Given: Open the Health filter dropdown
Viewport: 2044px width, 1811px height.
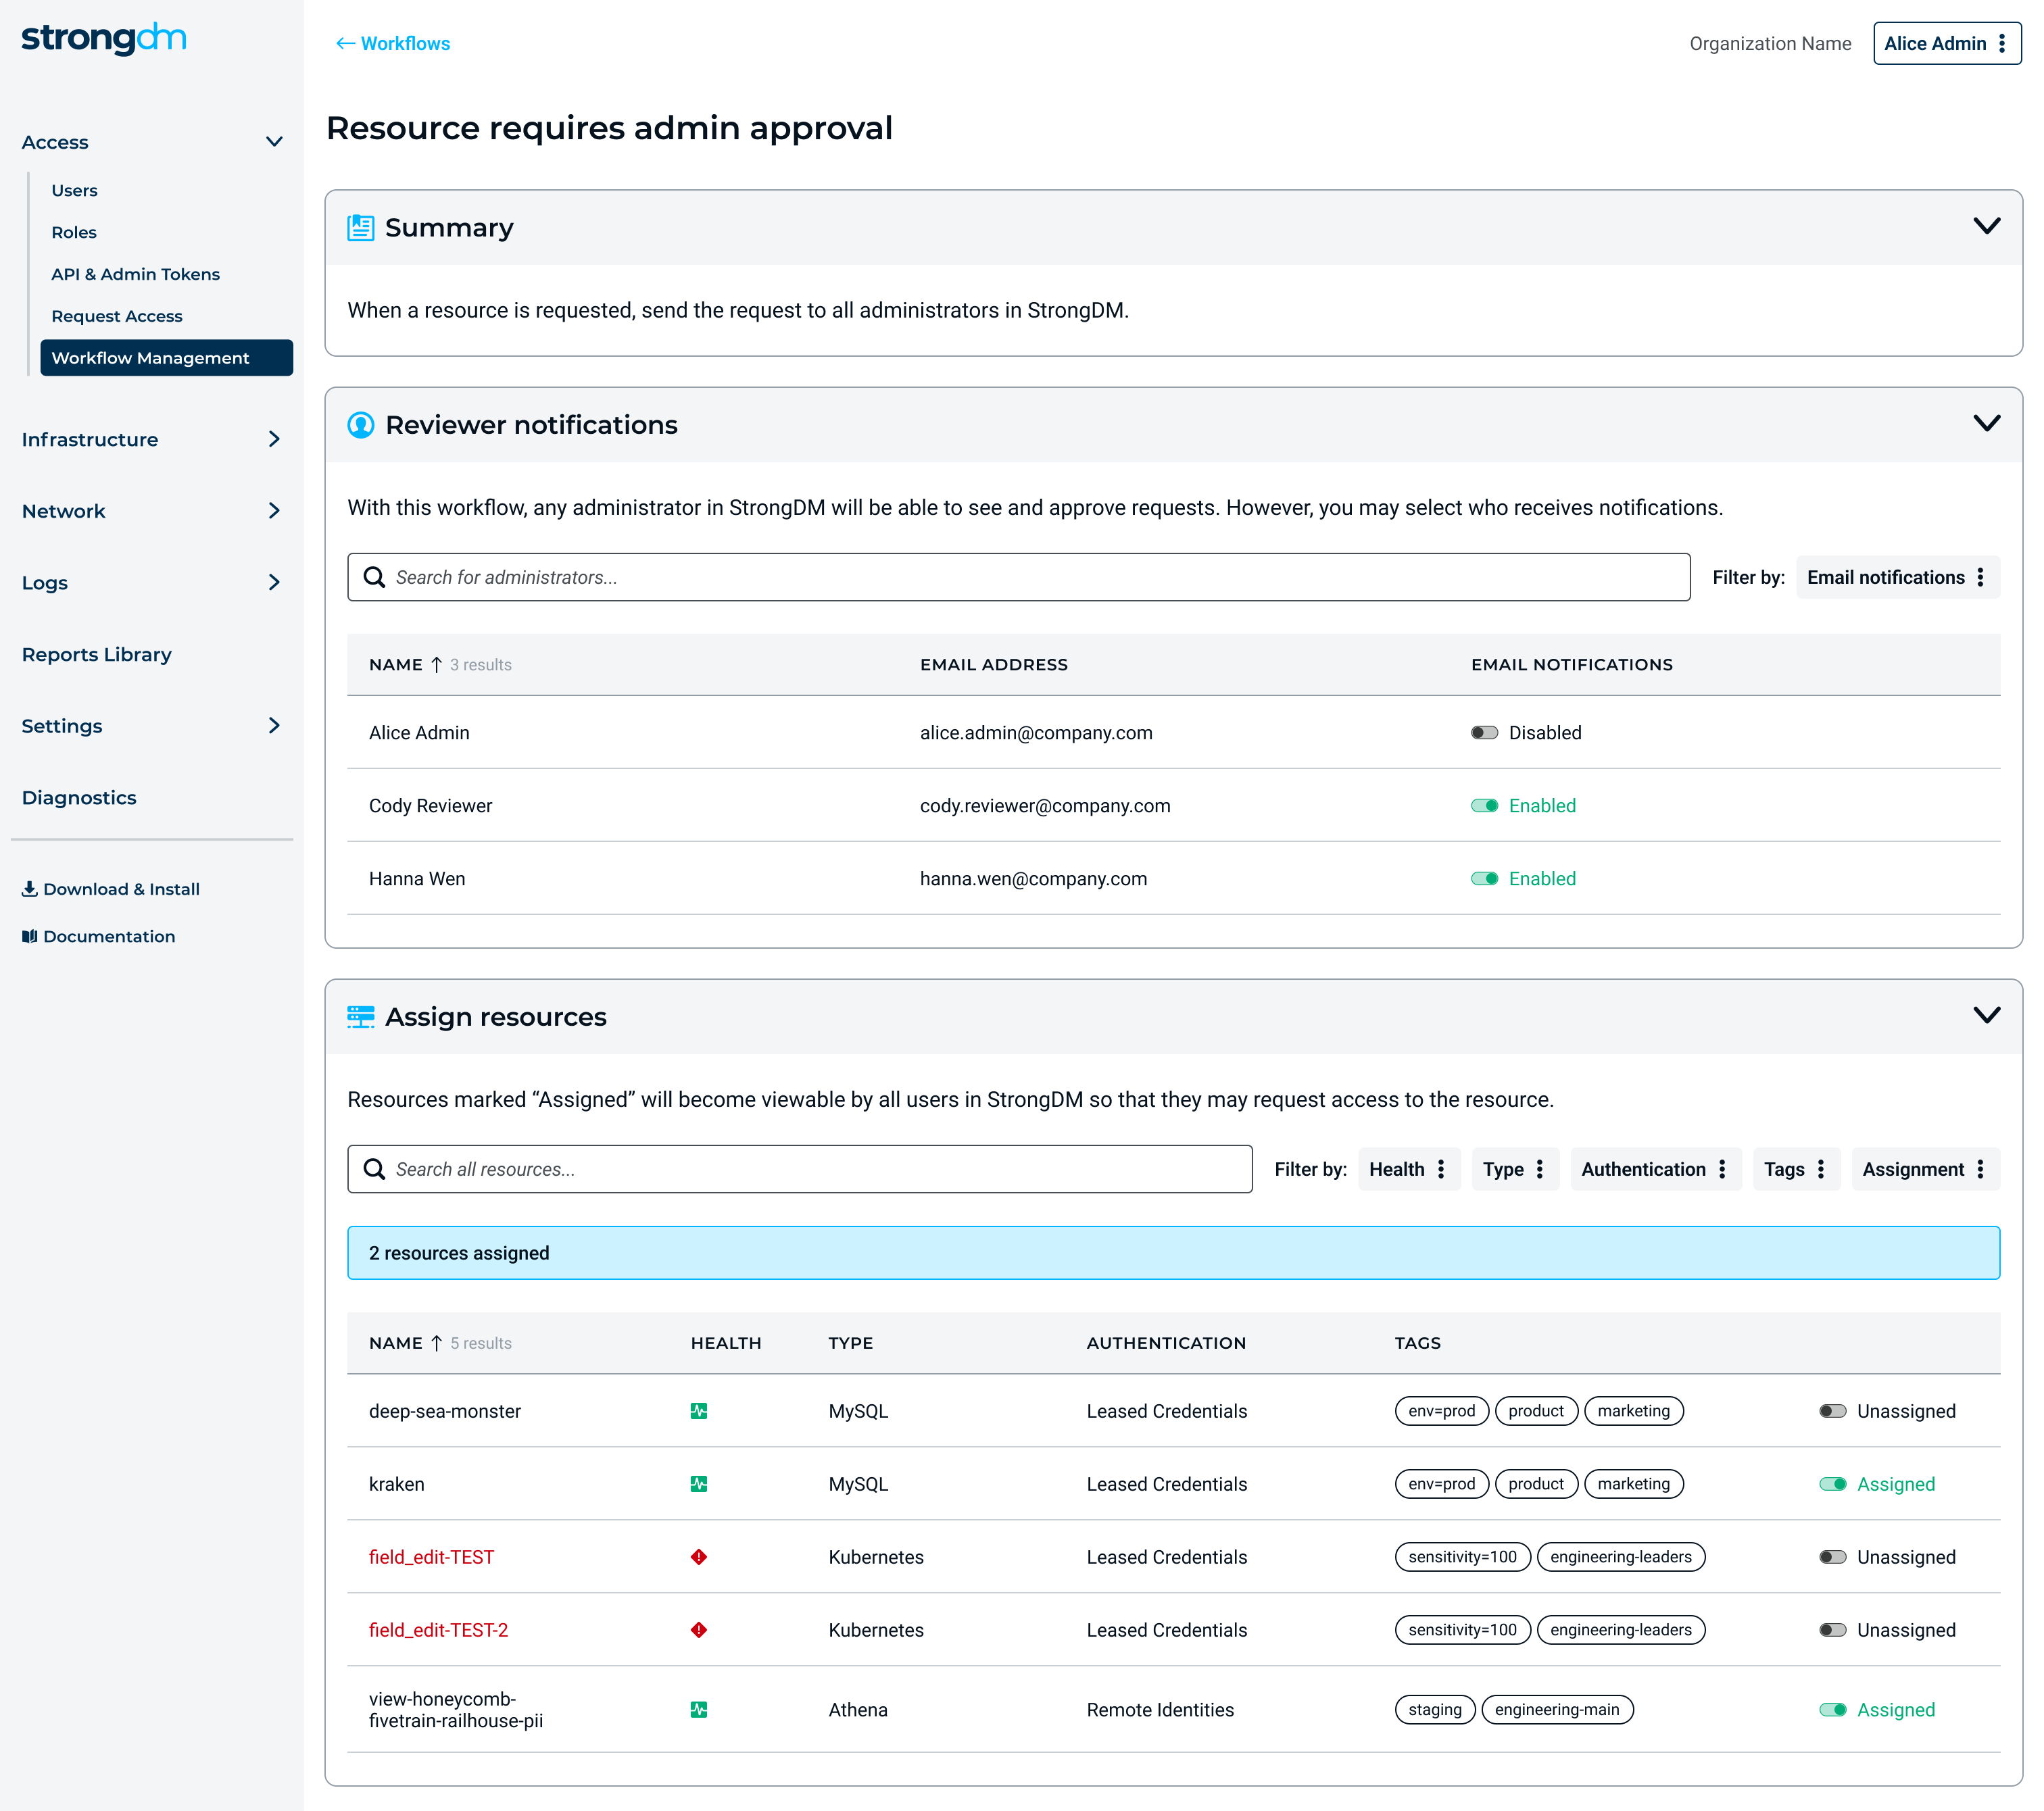Looking at the screenshot, I should click(1408, 1169).
